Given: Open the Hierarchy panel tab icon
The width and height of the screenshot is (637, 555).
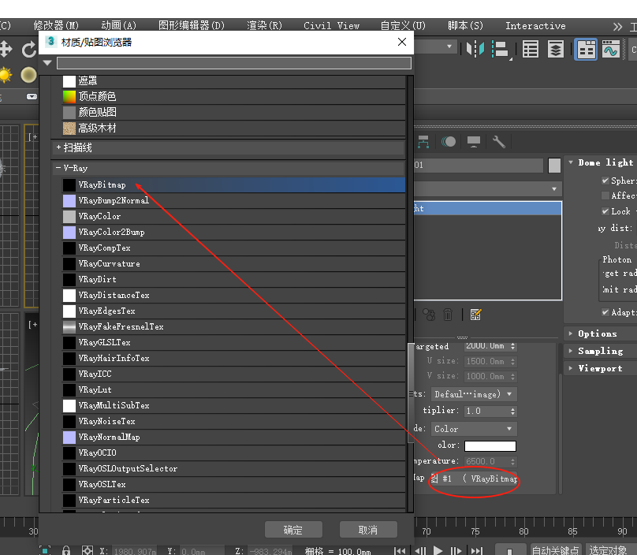Looking at the screenshot, I should click(x=423, y=142).
